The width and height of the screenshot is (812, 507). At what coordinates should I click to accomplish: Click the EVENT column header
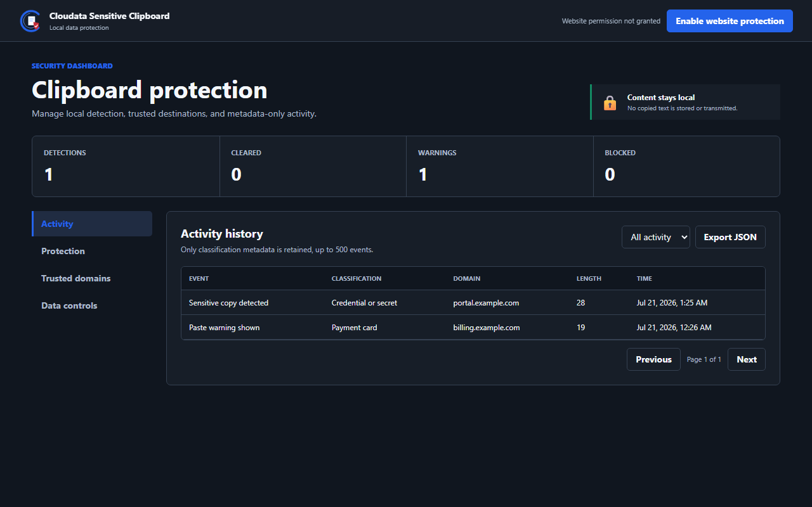[x=199, y=278]
